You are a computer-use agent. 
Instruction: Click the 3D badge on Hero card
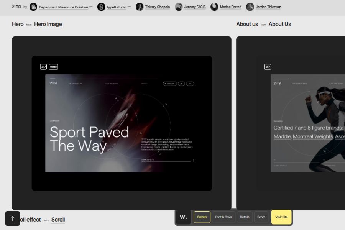pos(43,67)
